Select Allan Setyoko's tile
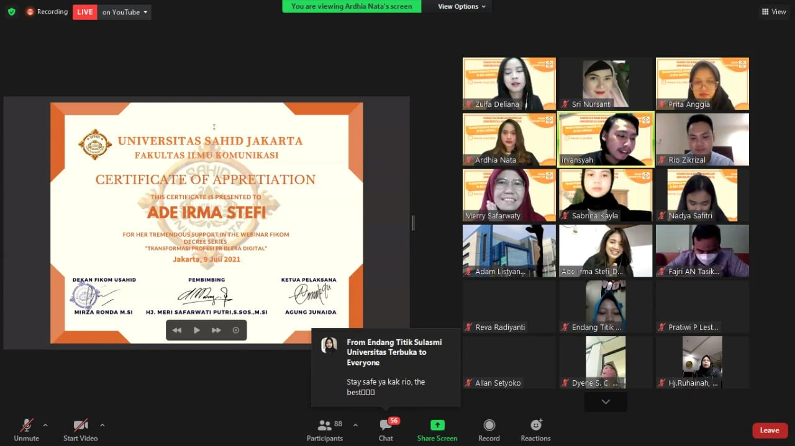 509,362
